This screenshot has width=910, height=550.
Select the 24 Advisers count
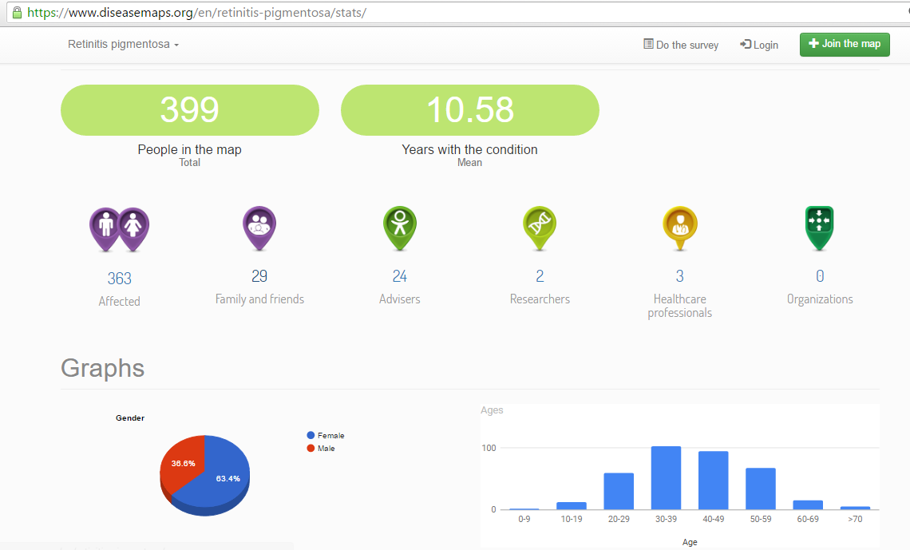[400, 276]
